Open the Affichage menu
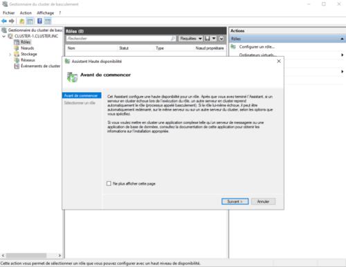The width and height of the screenshot is (346, 267). 45,13
